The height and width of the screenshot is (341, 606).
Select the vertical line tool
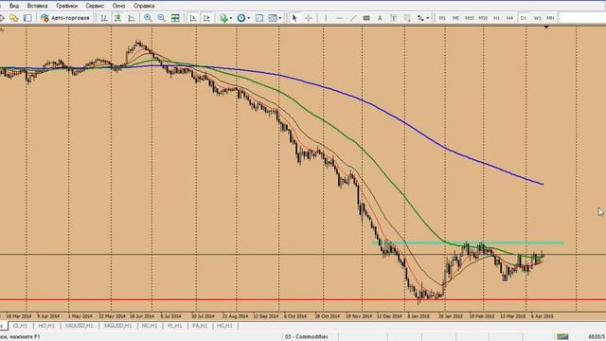[x=326, y=18]
